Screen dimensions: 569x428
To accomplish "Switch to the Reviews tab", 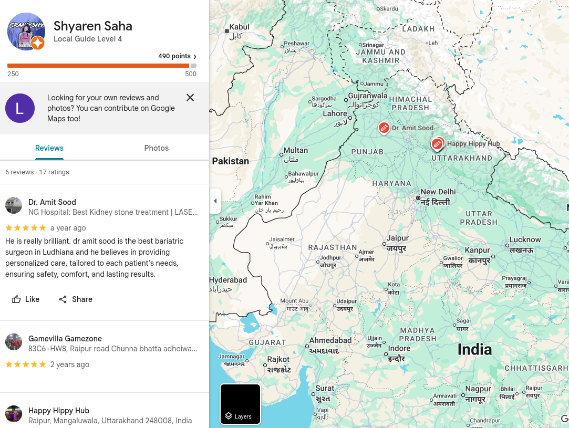I will click(49, 148).
